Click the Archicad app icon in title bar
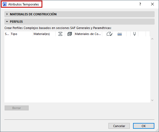The height and width of the screenshot is (132, 159). tap(5, 4)
